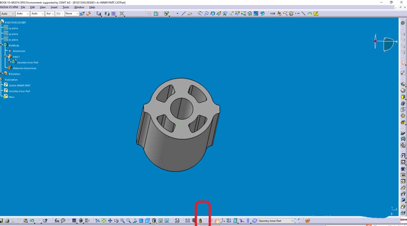The height and width of the screenshot is (226, 407).
Task: Toggle the Multi-View layout icon
Action: coord(141,221)
